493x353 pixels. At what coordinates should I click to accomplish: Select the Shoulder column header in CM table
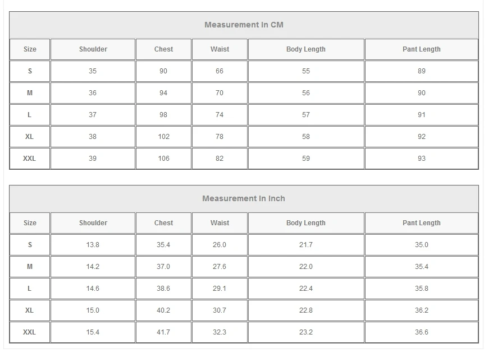click(x=93, y=49)
